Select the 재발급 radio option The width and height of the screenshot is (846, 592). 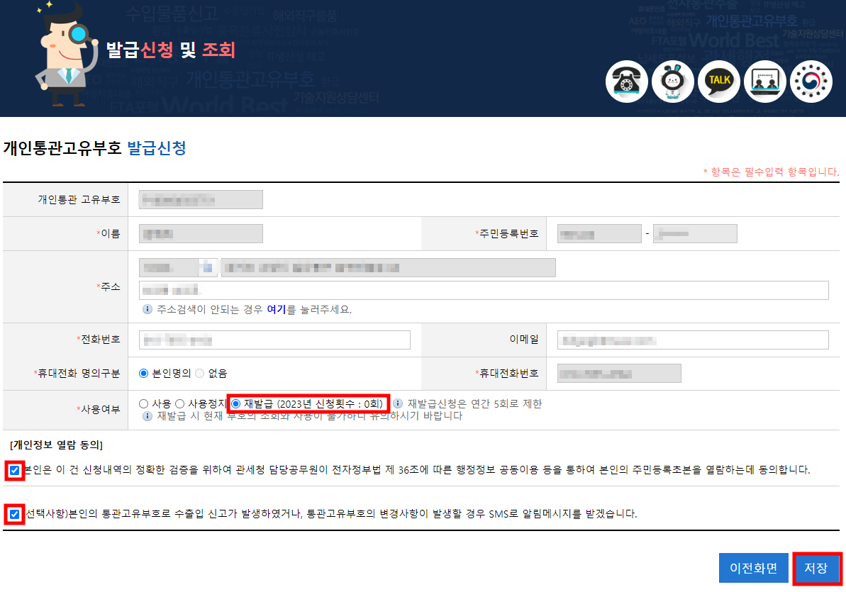(235, 403)
